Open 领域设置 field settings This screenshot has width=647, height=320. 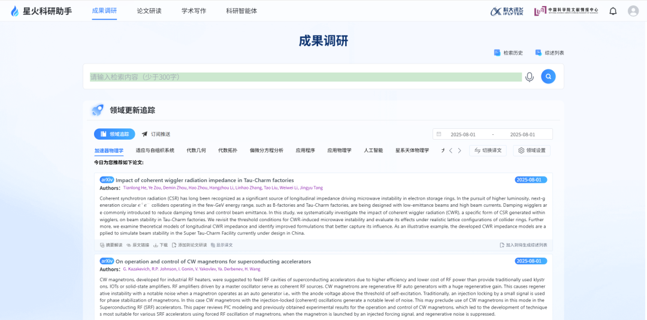(531, 150)
